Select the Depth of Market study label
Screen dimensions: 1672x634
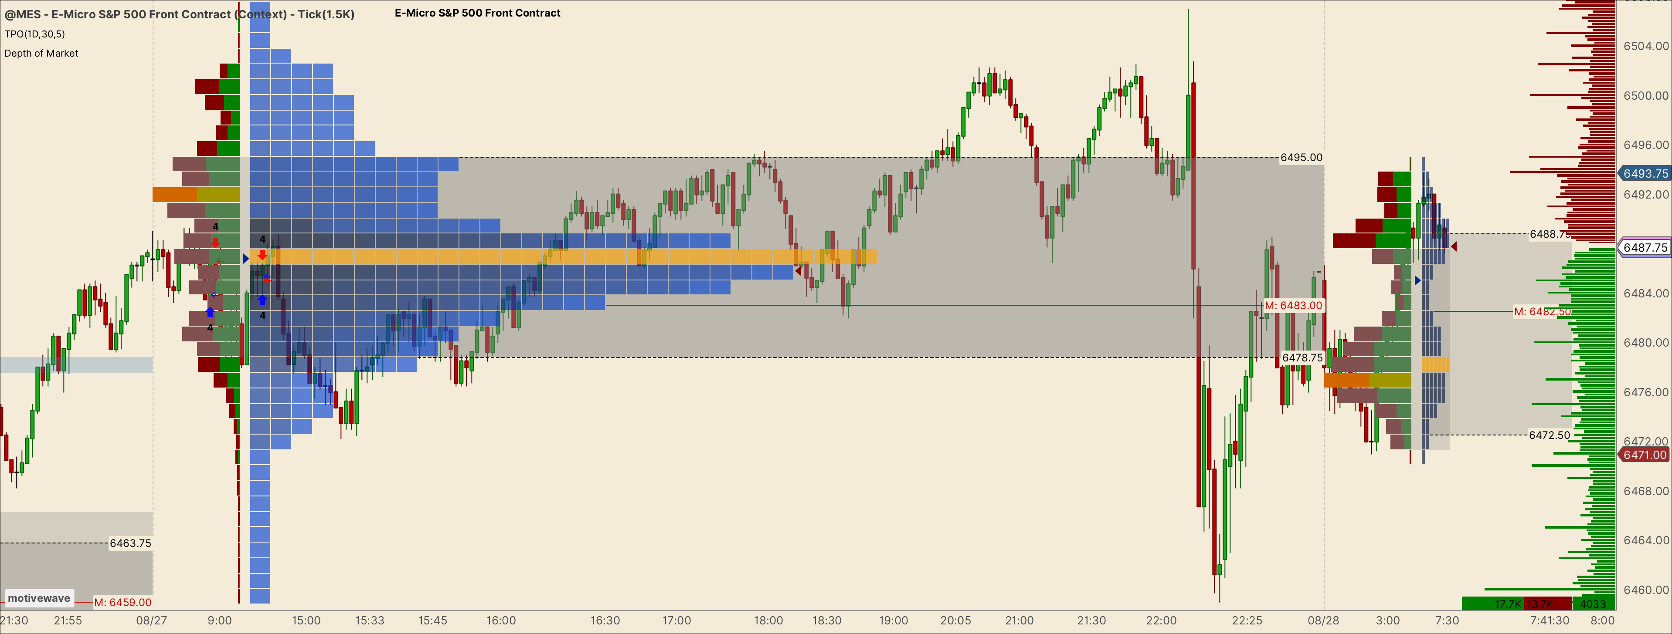41,53
